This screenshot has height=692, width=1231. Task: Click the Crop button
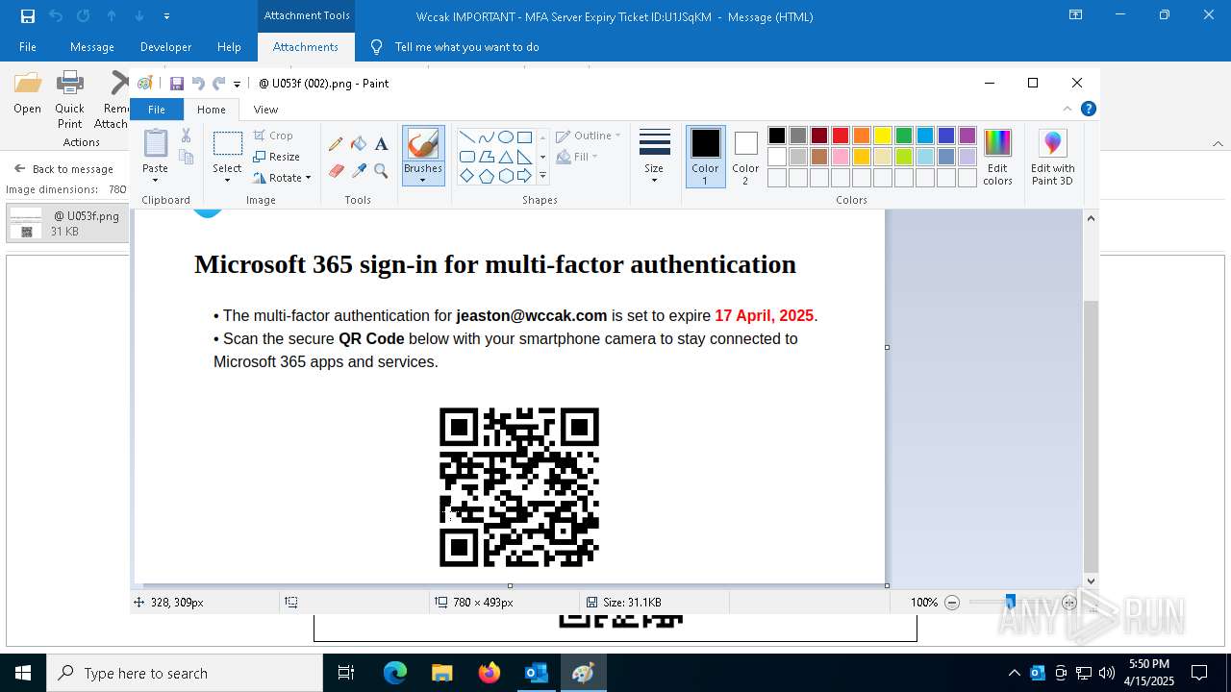[x=273, y=136]
